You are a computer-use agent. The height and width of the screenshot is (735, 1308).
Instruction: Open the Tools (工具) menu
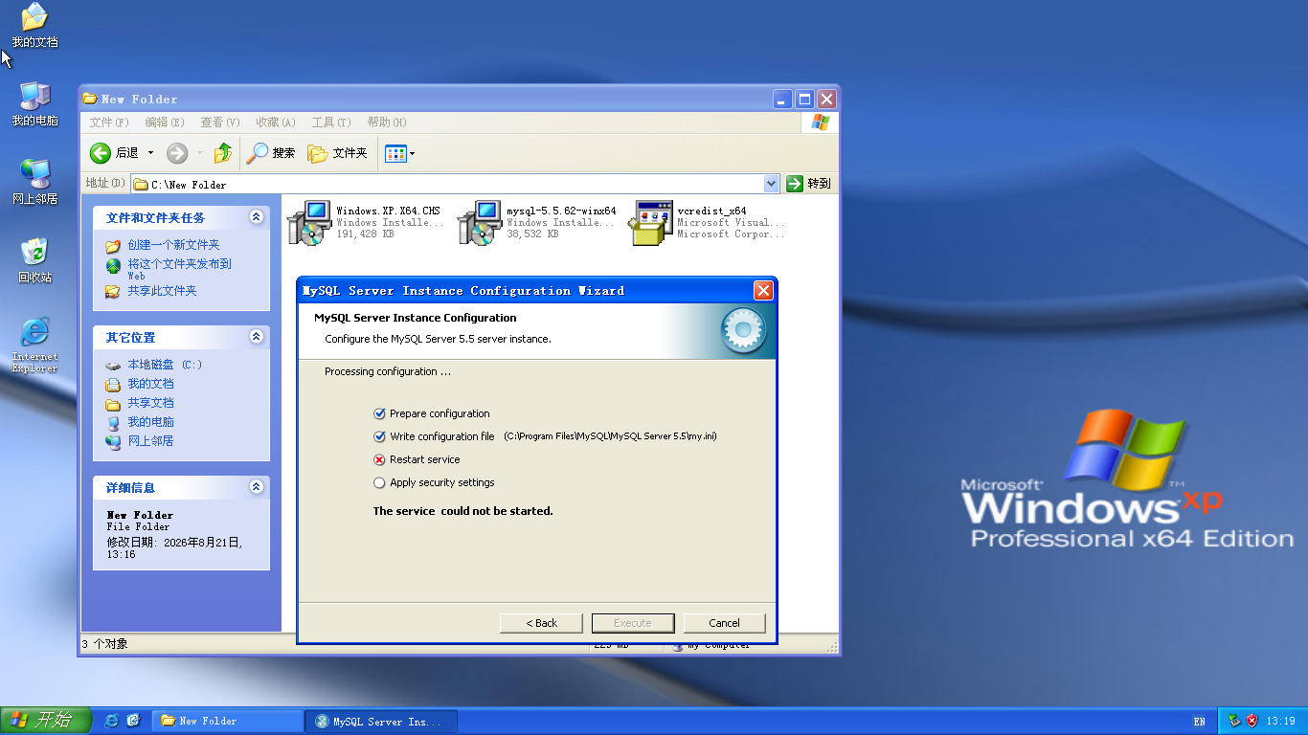pyautogui.click(x=331, y=122)
